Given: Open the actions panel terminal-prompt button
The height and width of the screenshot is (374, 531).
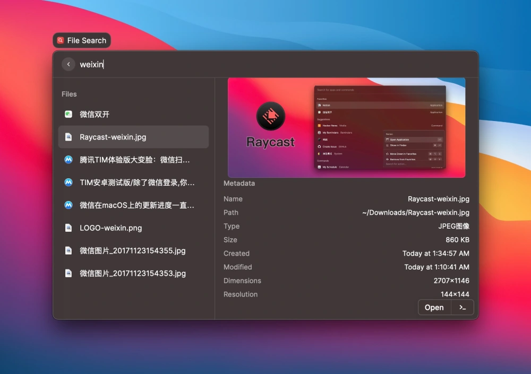Looking at the screenshot, I should [x=463, y=307].
